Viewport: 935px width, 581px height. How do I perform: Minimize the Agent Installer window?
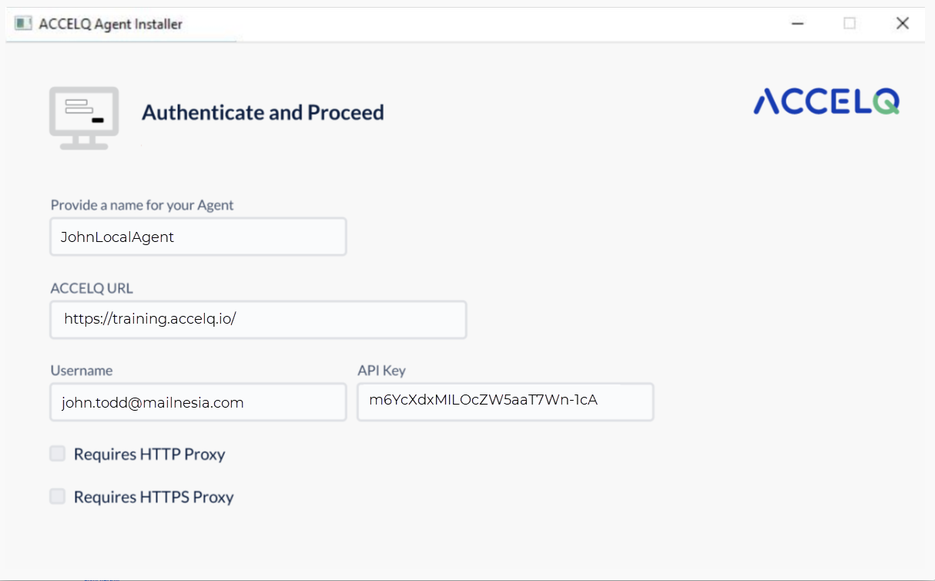coord(798,24)
